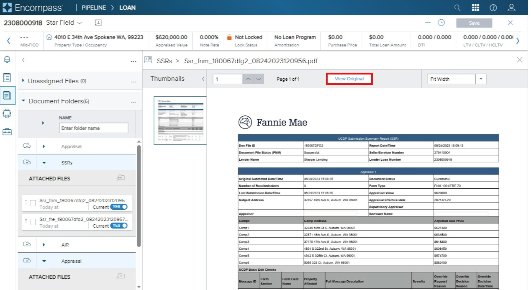Click the property address 4010 E 34th Ave

click(x=99, y=37)
